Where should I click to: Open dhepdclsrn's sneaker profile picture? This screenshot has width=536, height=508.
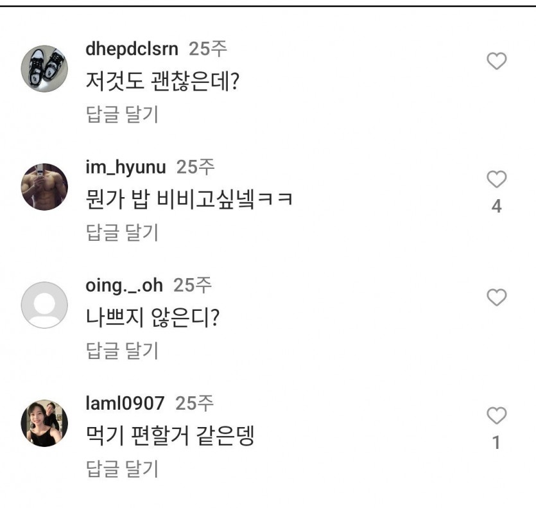point(44,69)
